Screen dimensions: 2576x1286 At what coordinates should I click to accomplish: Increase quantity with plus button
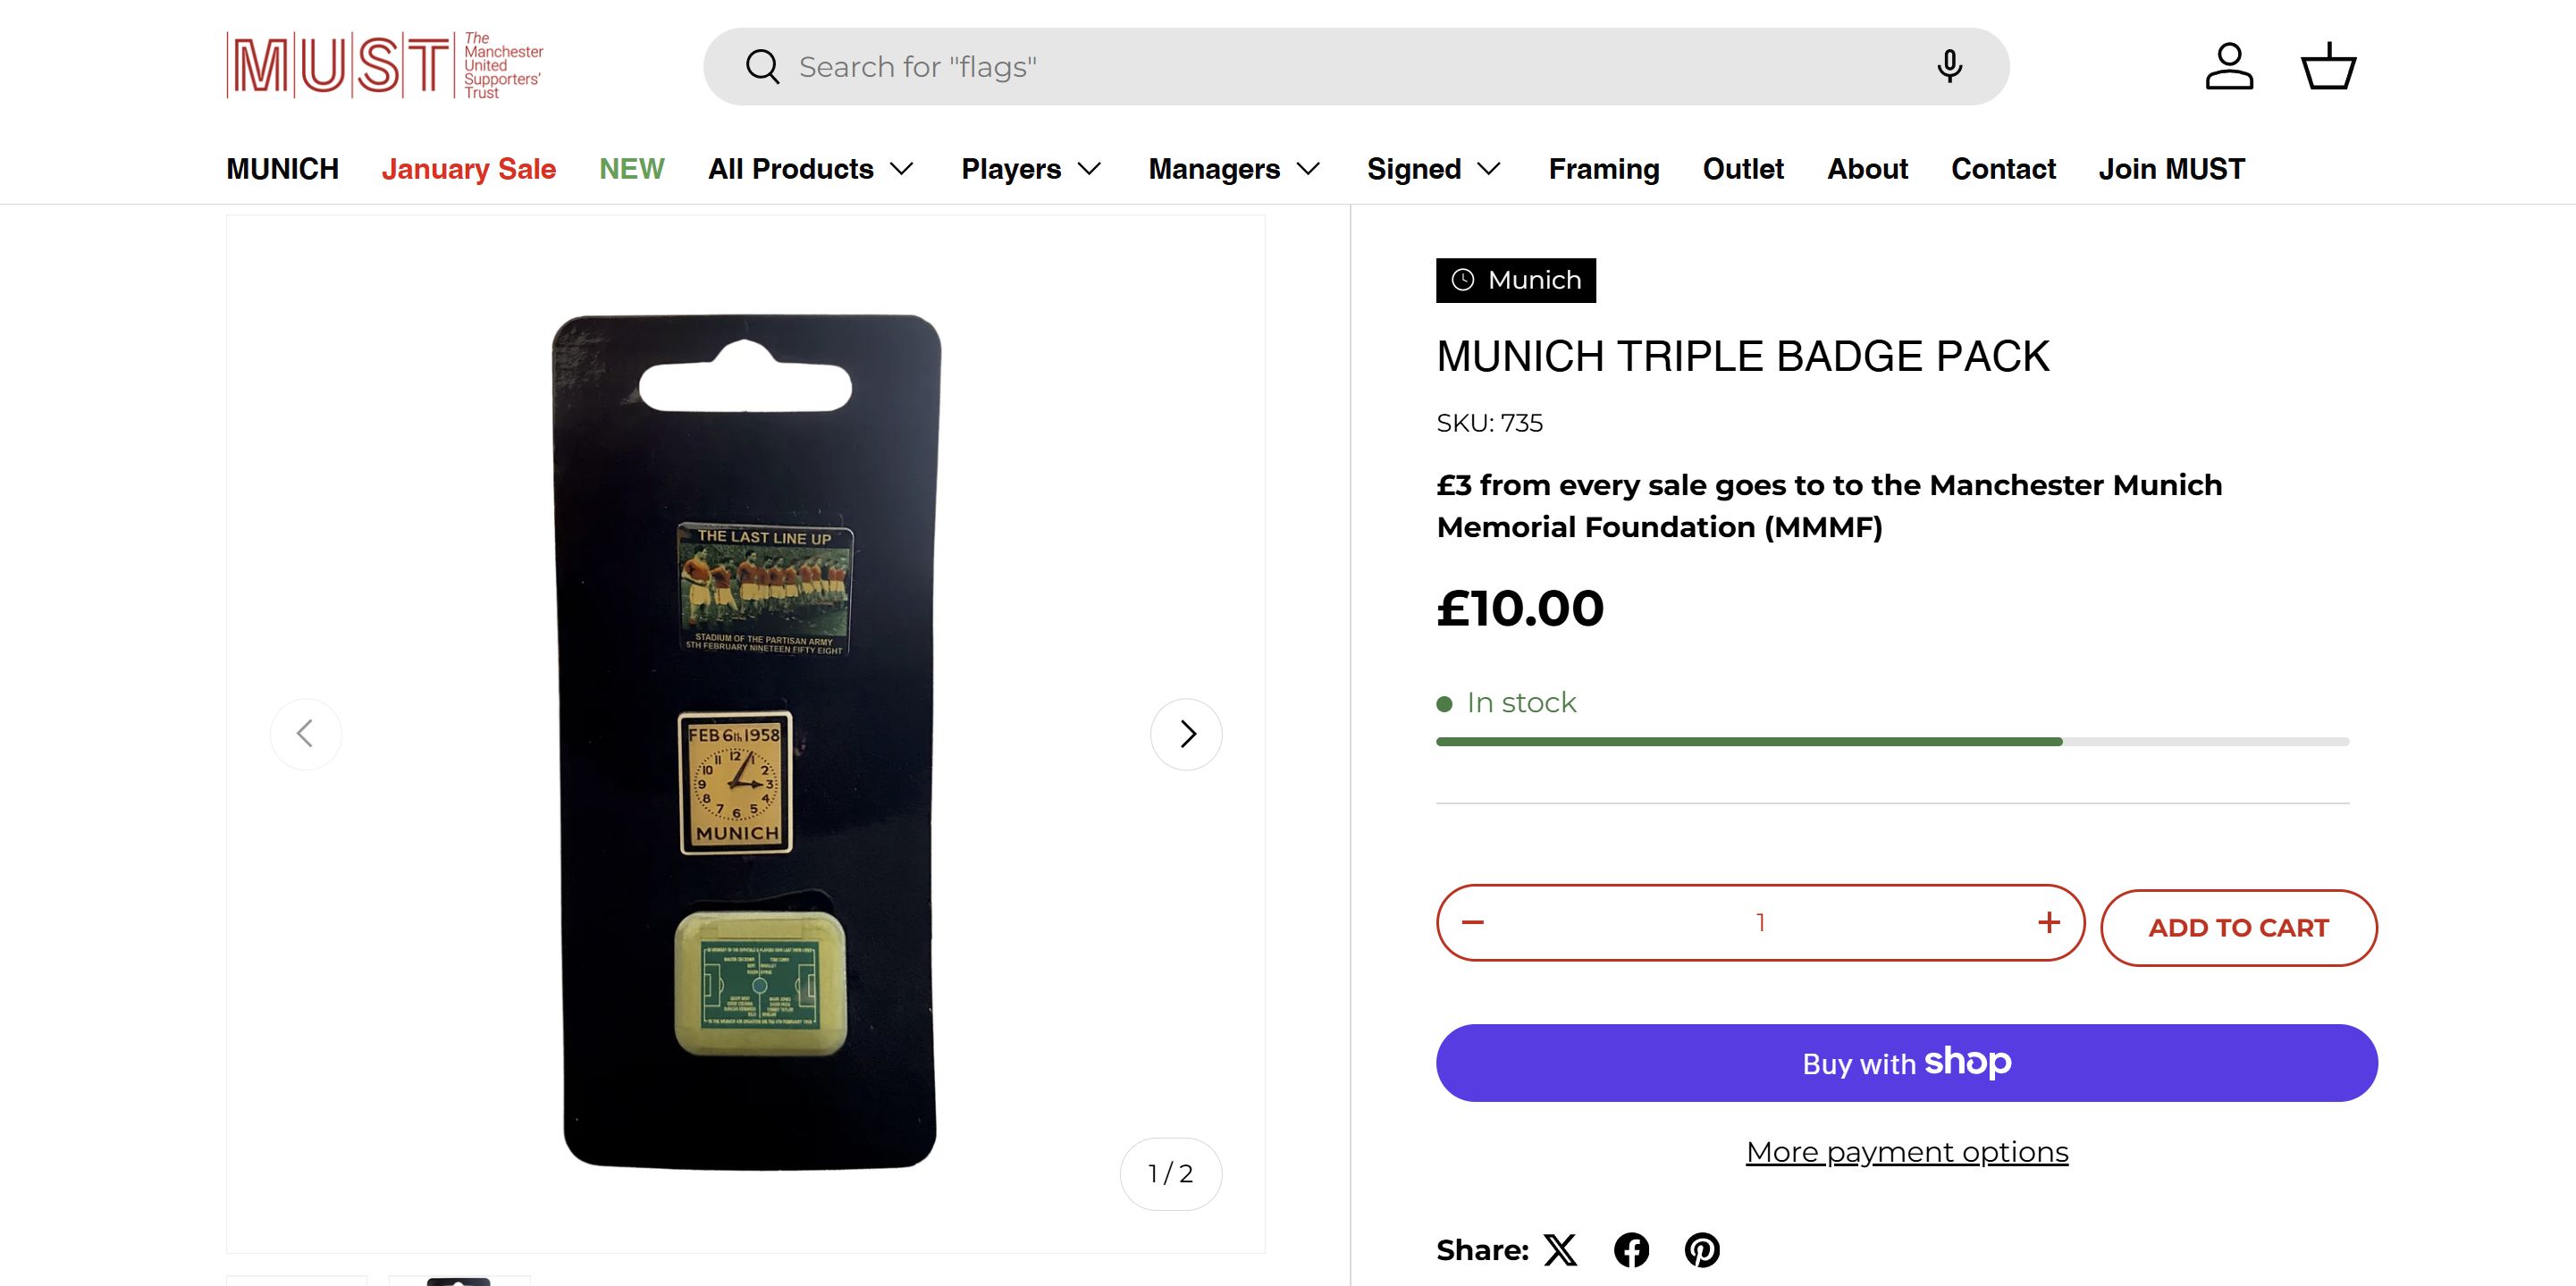2048,922
